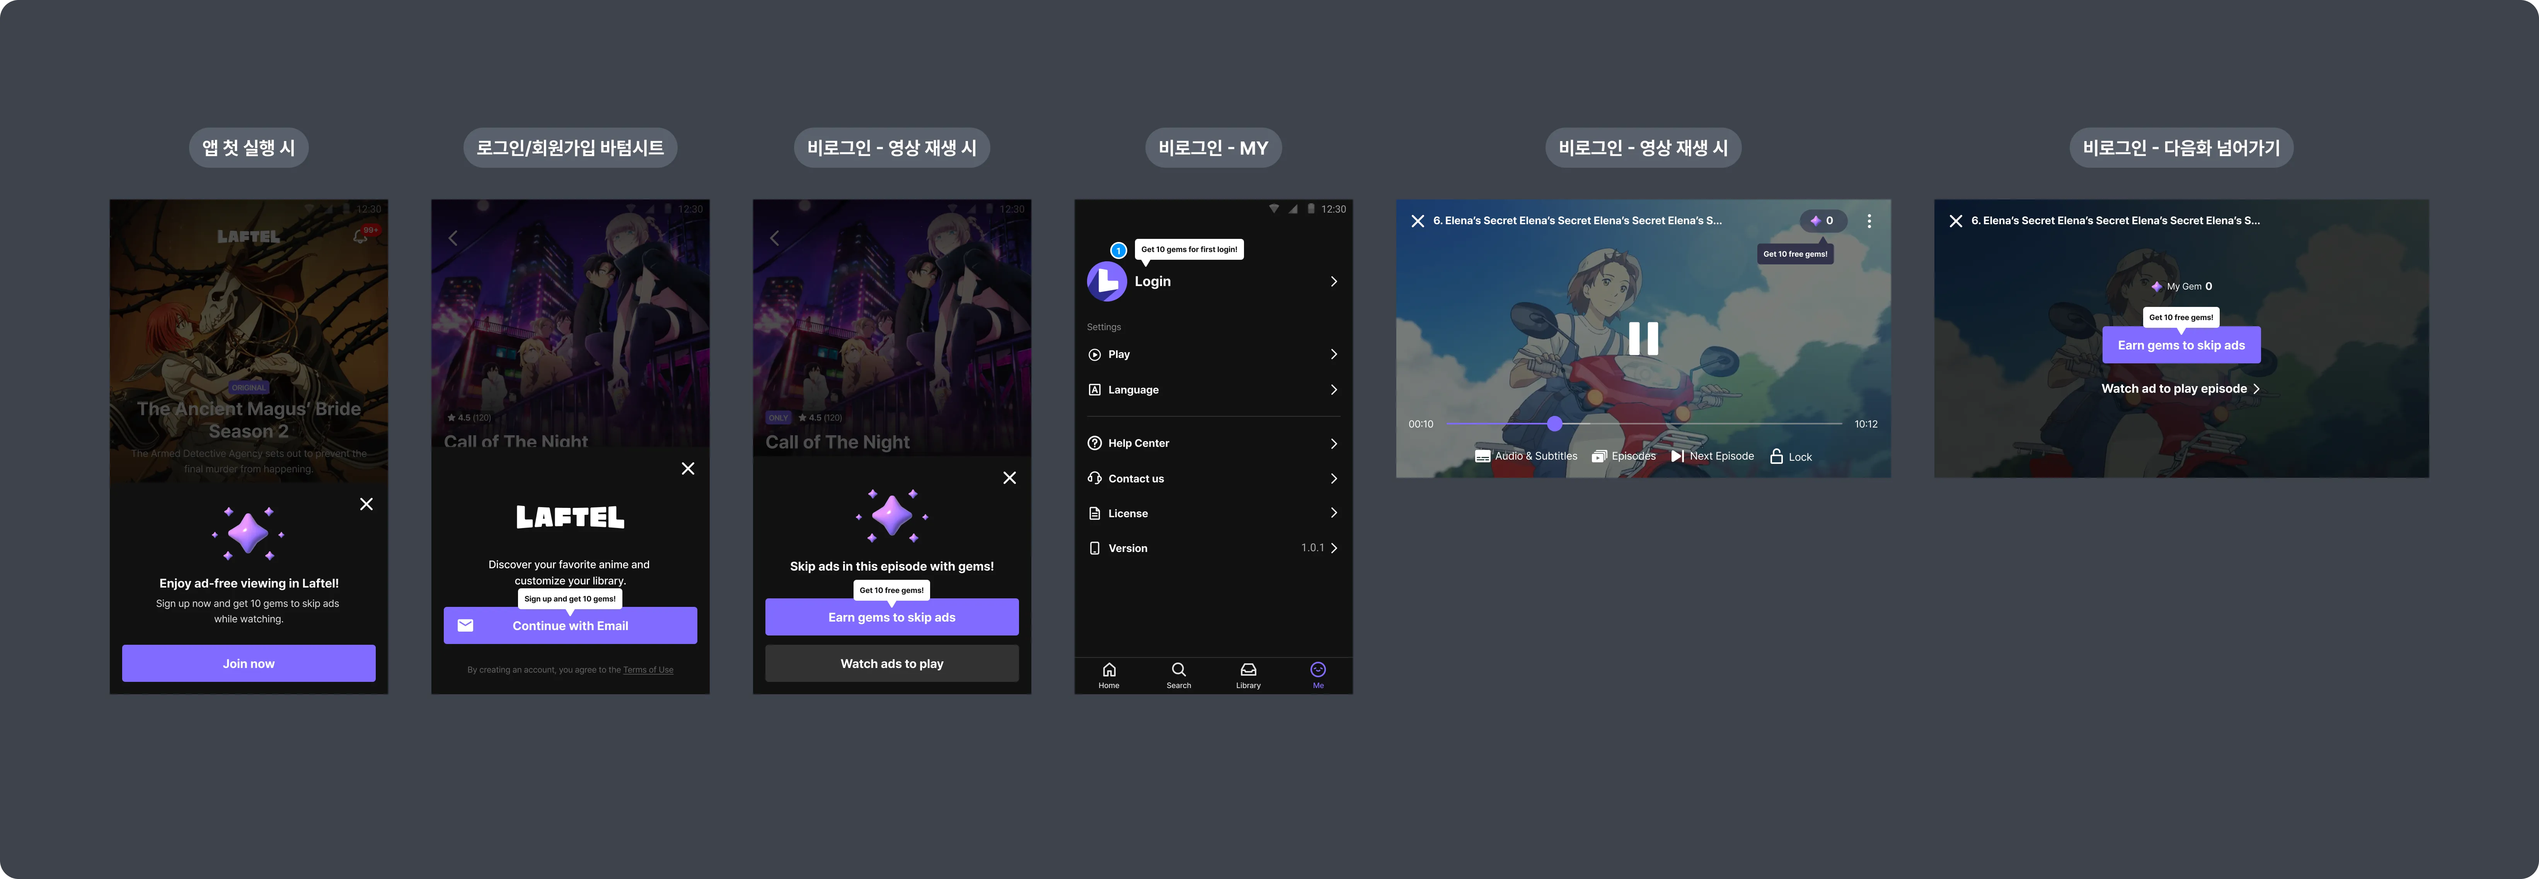The image size is (2539, 879).
Task: Lock the player controls
Action: click(1791, 456)
